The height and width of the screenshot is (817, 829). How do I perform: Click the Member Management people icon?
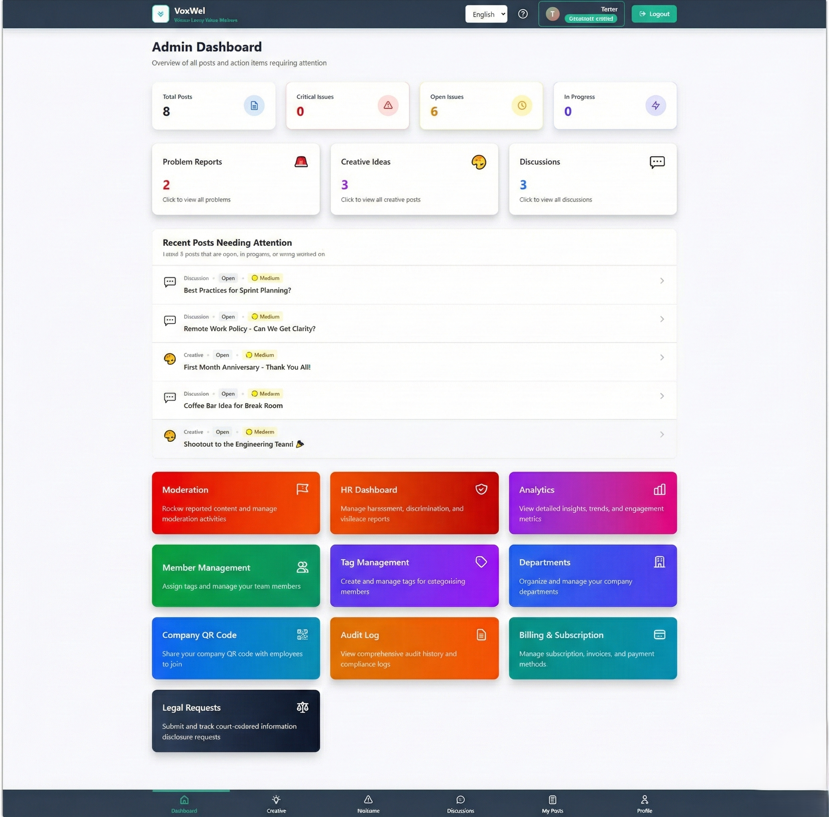click(303, 567)
